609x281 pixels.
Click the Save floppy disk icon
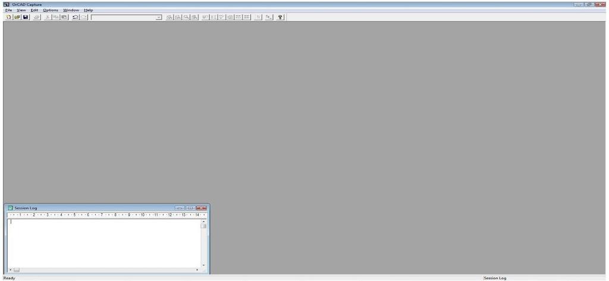tap(26, 17)
